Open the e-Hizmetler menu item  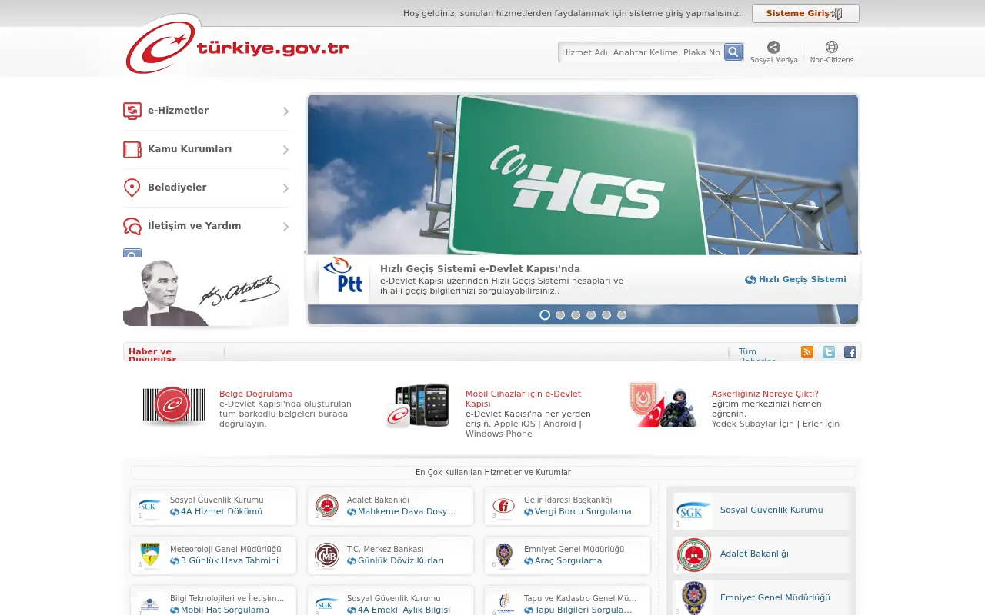click(x=206, y=111)
